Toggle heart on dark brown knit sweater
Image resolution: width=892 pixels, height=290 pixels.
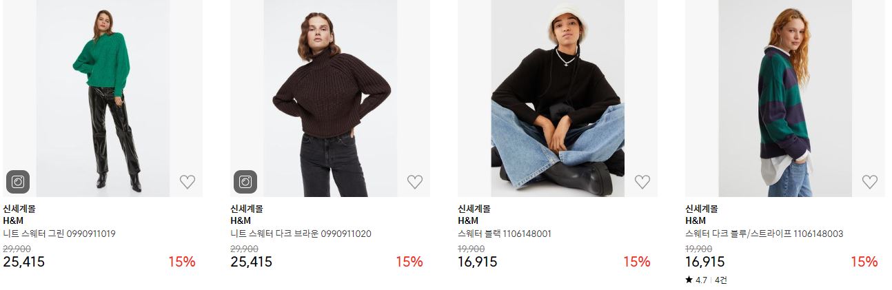(x=415, y=182)
